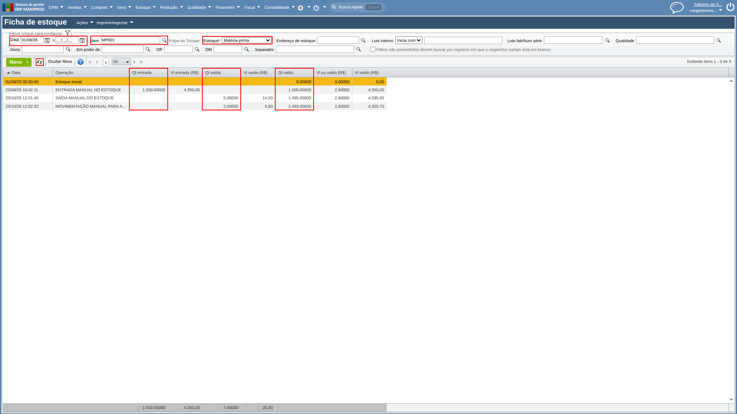Open the end date calendar picker
The width and height of the screenshot is (737, 414).
click(82, 40)
